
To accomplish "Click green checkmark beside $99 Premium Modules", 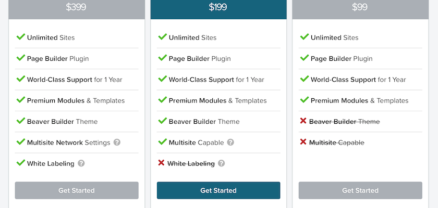I will [304, 100].
